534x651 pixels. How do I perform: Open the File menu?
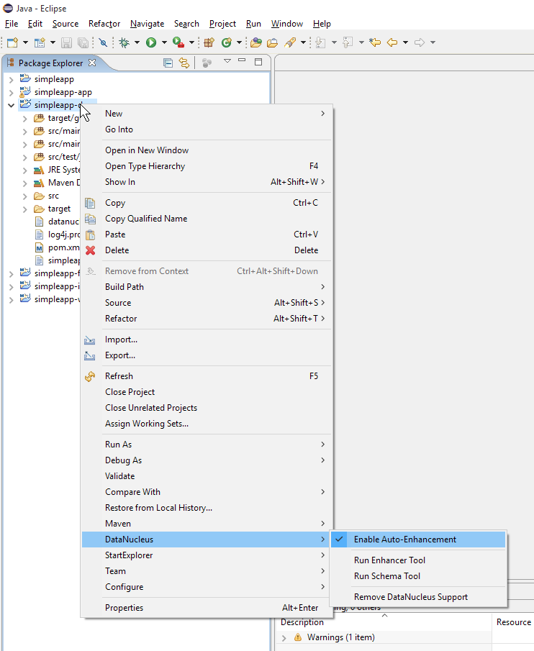pyautogui.click(x=12, y=24)
